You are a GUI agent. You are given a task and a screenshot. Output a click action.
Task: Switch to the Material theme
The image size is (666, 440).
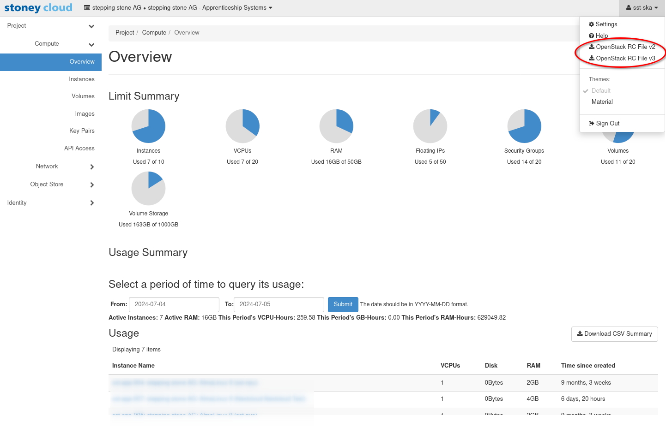click(602, 102)
